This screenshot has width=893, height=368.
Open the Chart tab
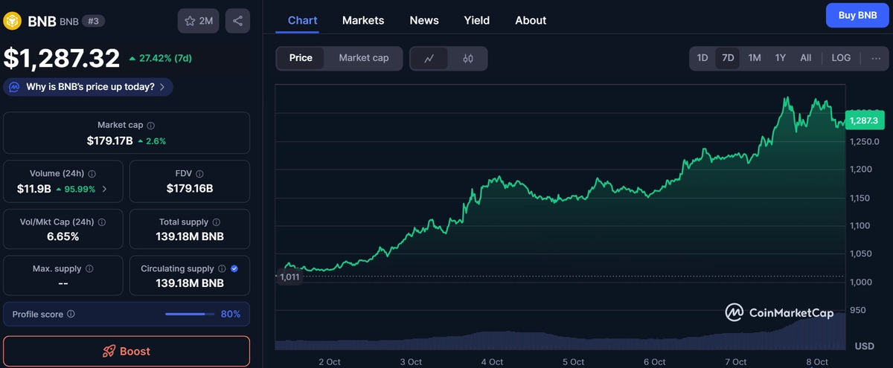pyautogui.click(x=303, y=20)
